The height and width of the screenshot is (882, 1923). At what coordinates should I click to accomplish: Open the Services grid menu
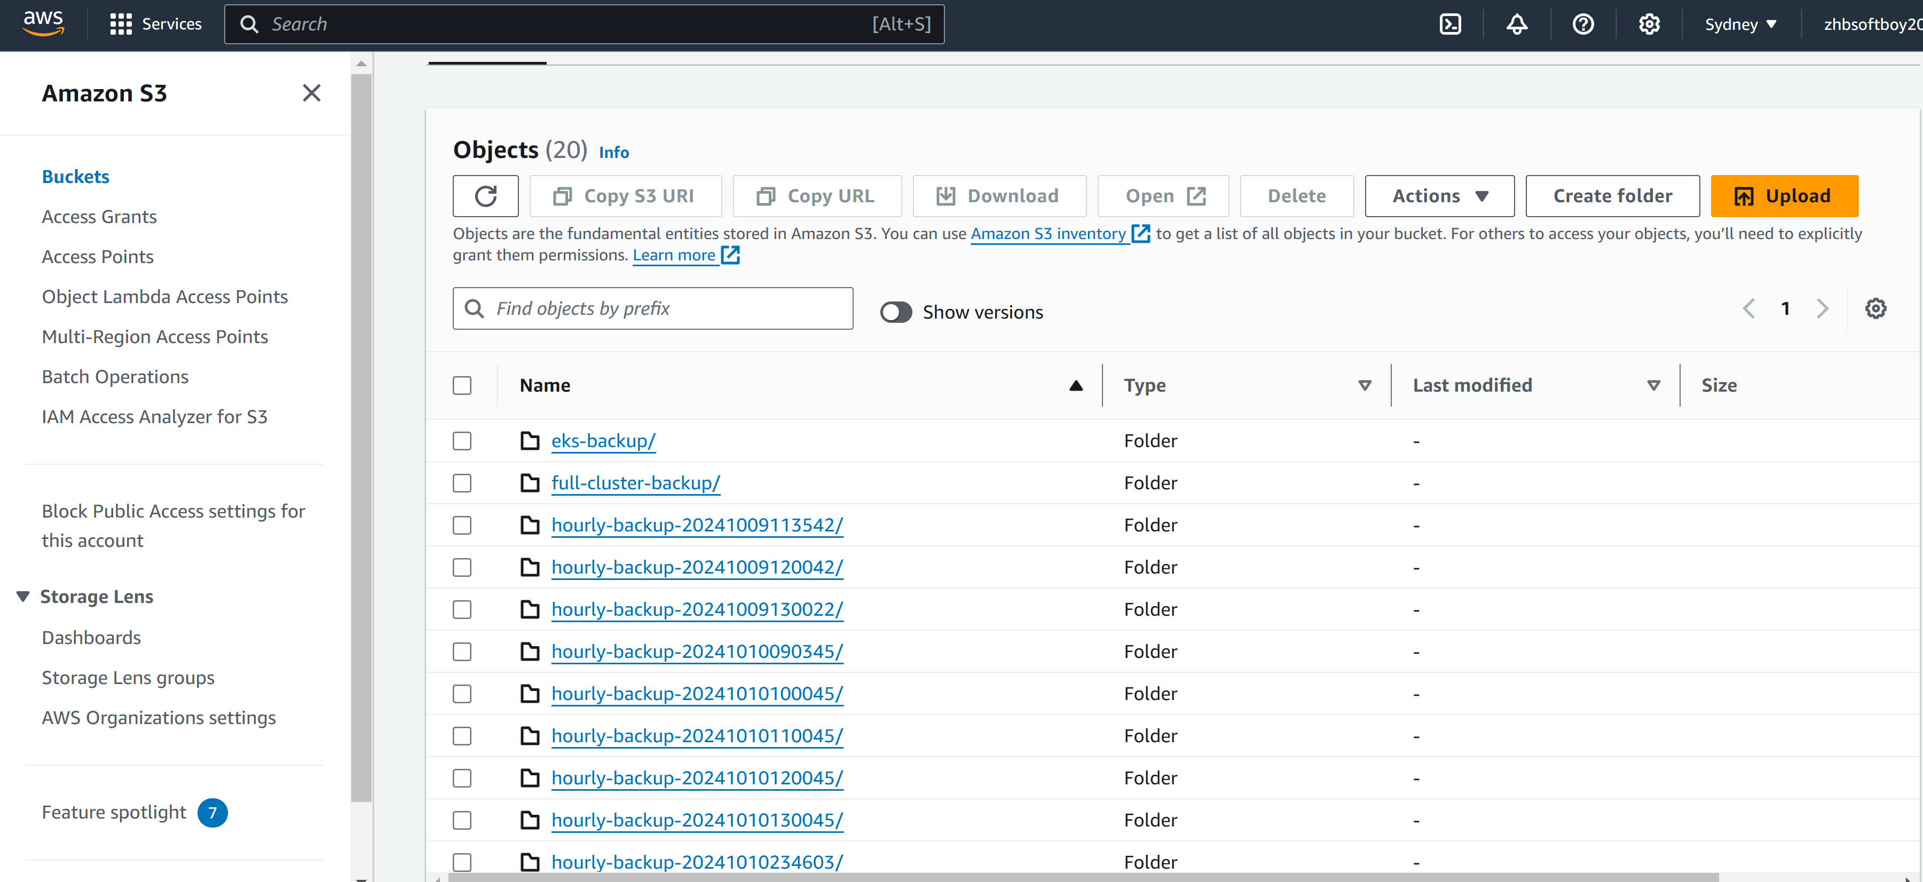tap(155, 24)
